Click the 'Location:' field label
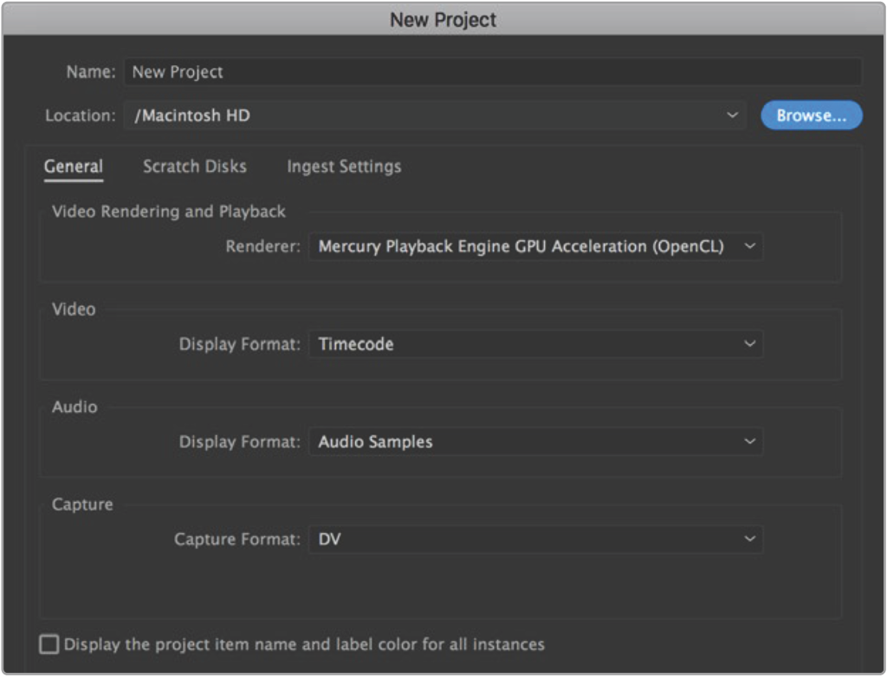Viewport: 887px width, 678px height. click(80, 115)
